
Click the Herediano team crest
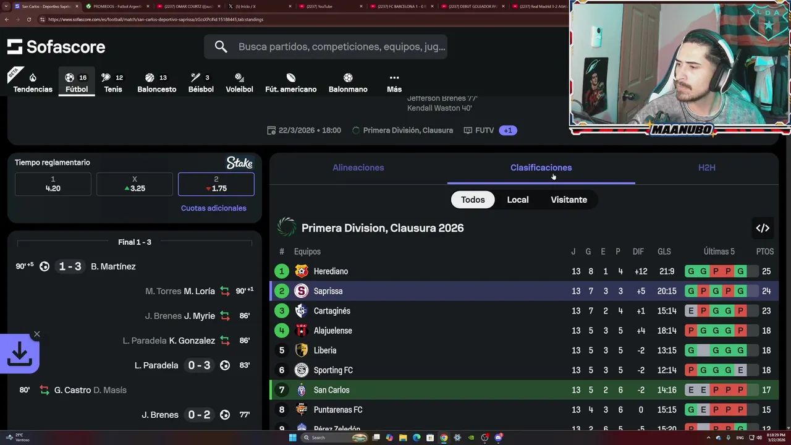(302, 271)
